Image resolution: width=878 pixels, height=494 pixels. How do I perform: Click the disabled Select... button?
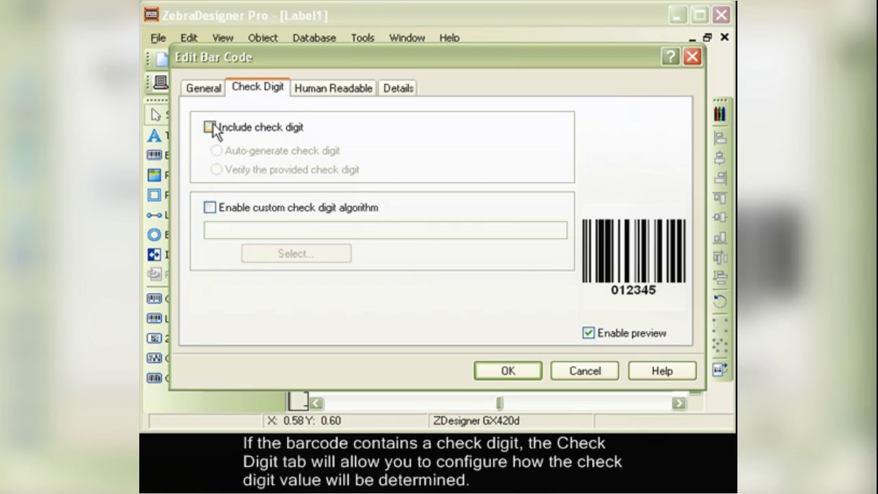coord(296,253)
